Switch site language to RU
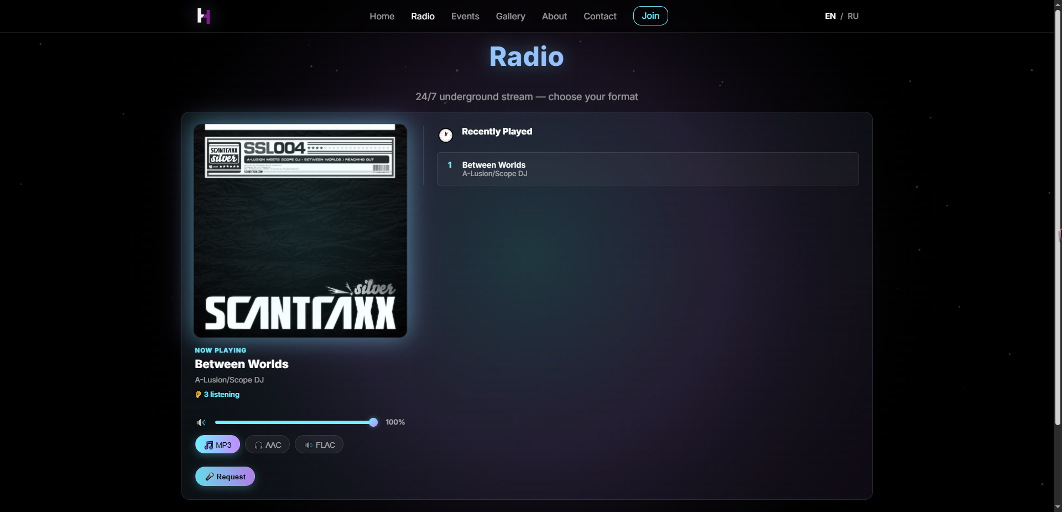The height and width of the screenshot is (512, 1062). point(853,16)
